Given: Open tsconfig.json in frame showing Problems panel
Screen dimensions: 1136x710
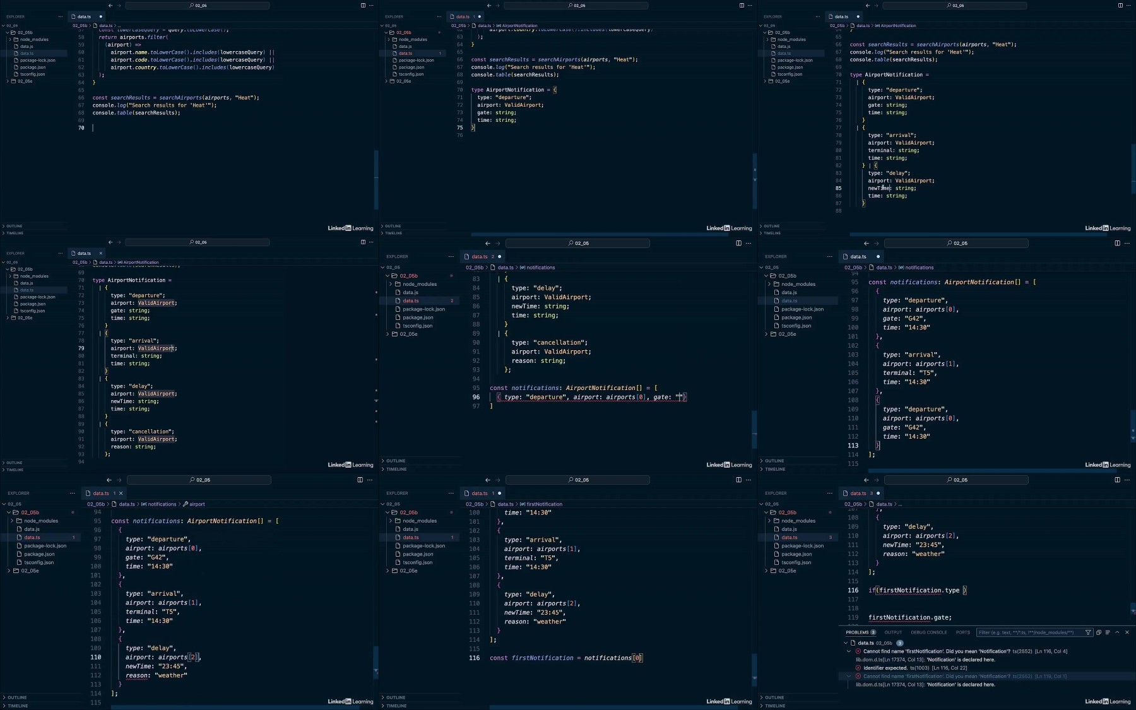Looking at the screenshot, I should 796,562.
